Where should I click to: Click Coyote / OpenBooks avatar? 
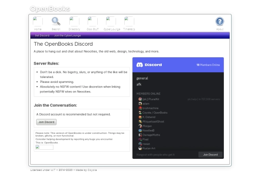coord(140,113)
